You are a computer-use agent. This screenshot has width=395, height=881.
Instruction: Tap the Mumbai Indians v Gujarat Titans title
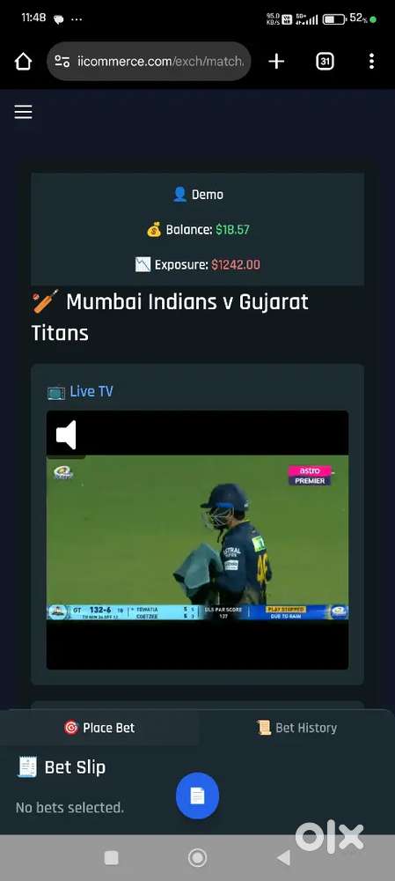(170, 317)
